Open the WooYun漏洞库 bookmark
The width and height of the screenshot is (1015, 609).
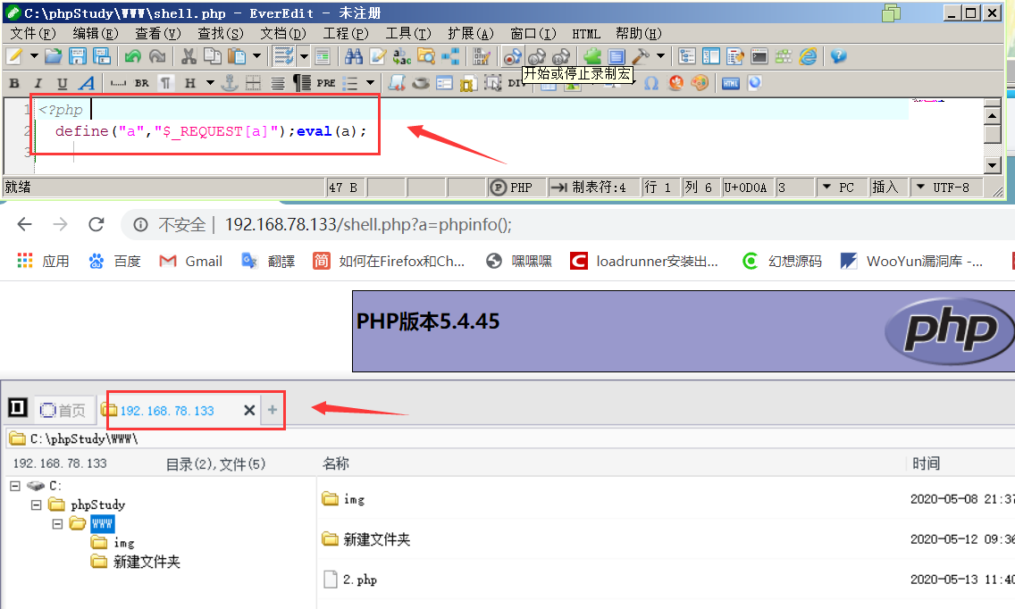(911, 262)
